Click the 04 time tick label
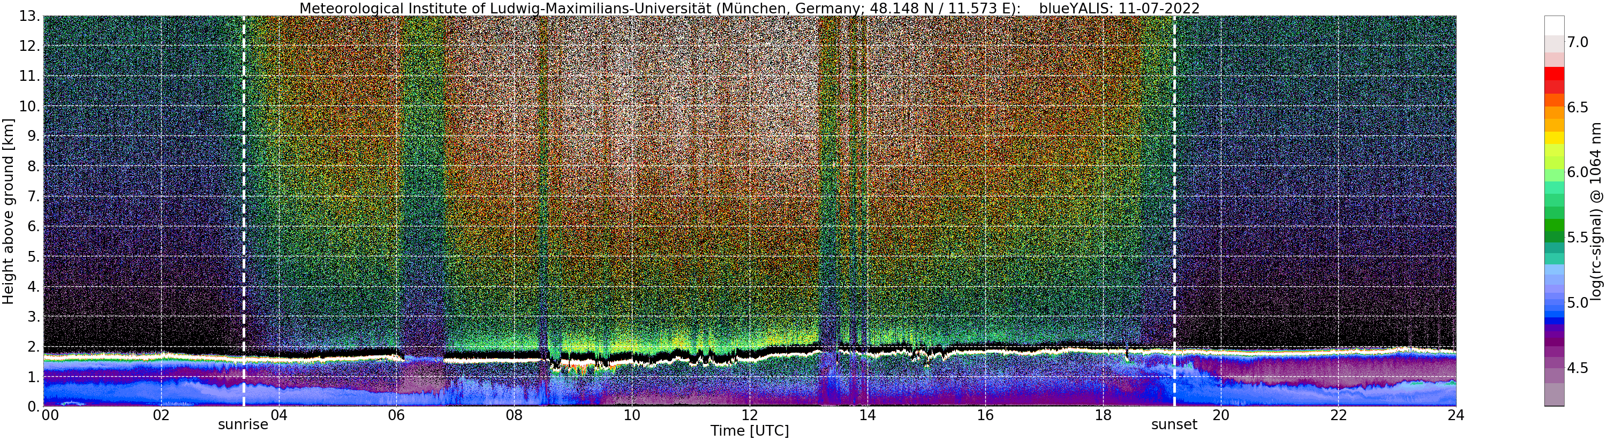The image size is (1607, 441). point(279,415)
